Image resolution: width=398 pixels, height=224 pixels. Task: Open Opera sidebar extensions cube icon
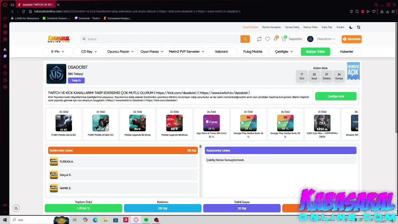[5, 80]
